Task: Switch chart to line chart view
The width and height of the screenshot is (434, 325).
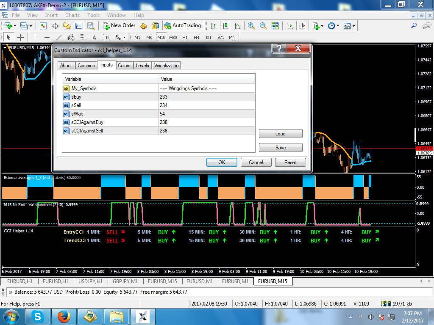Action: coord(236,26)
